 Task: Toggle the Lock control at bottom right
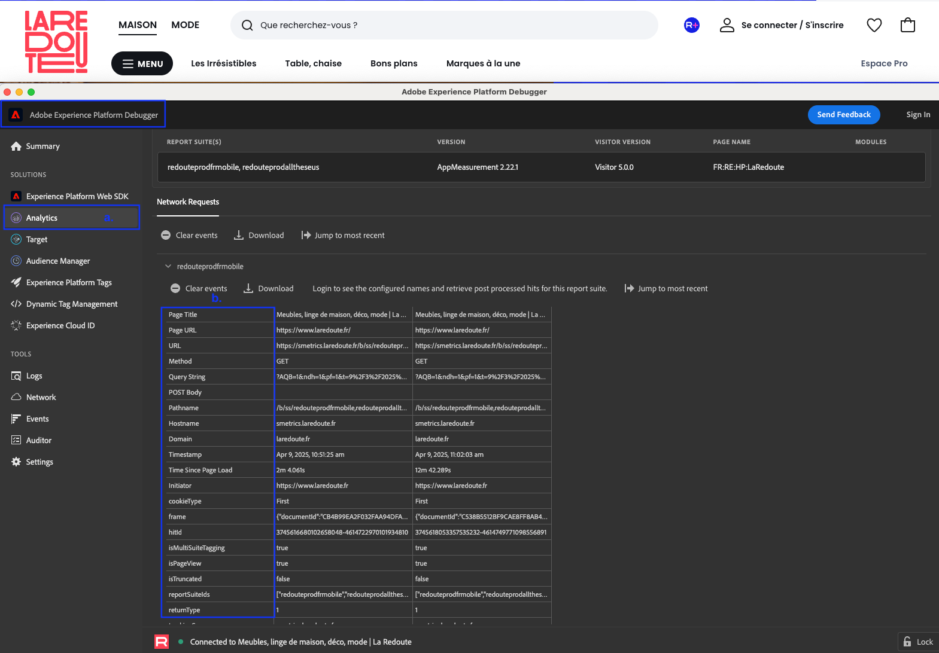pyautogui.click(x=918, y=642)
